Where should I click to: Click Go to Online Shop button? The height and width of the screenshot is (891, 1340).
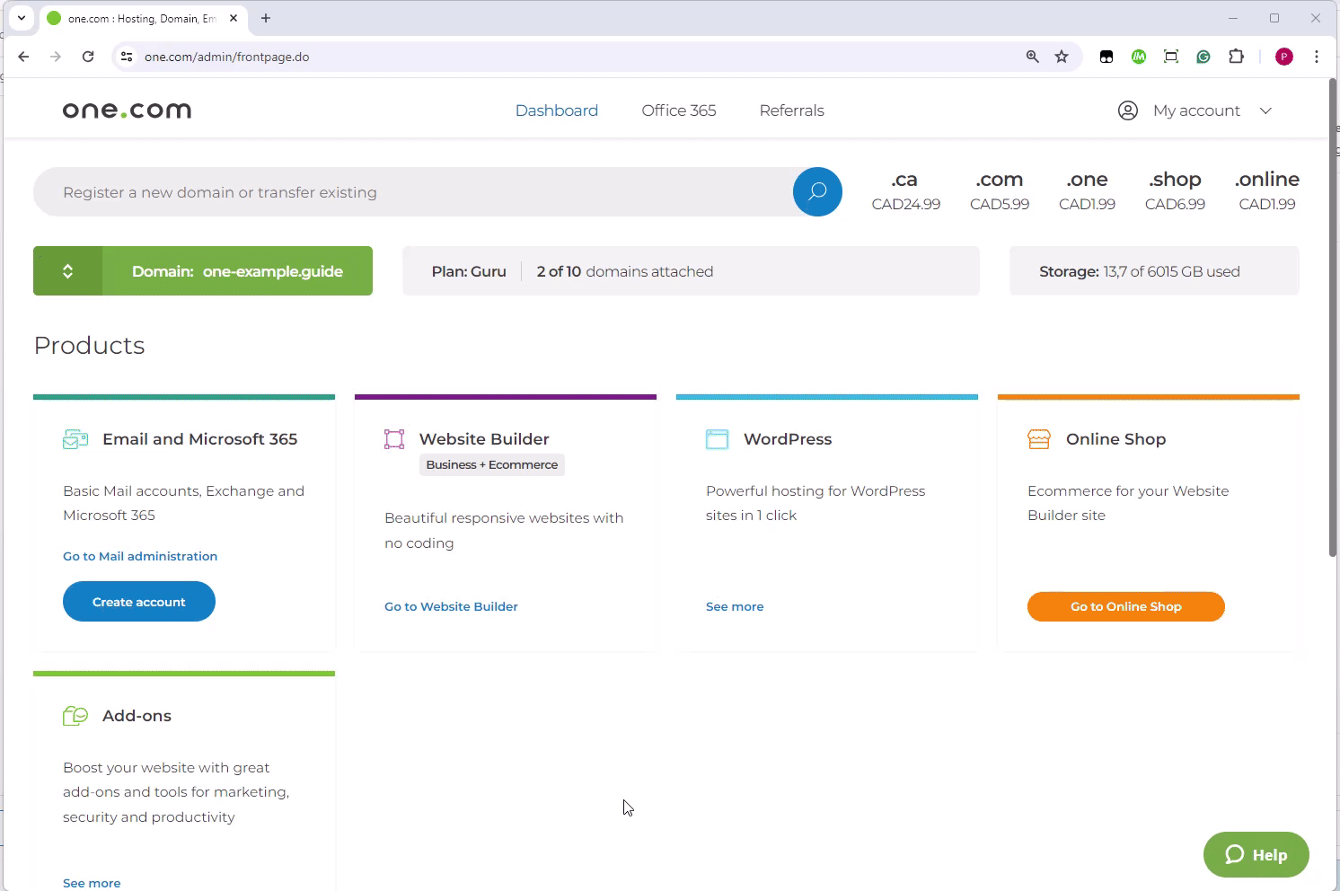[x=1126, y=606]
